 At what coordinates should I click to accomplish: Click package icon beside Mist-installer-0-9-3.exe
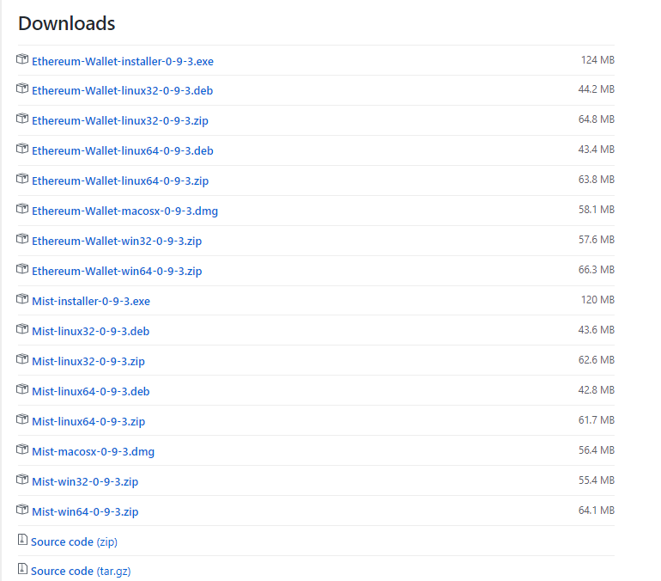(22, 299)
